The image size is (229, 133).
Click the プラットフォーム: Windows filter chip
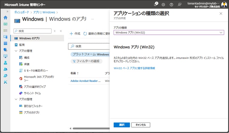point(90,54)
